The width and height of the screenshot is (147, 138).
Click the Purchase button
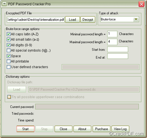[102, 129]
